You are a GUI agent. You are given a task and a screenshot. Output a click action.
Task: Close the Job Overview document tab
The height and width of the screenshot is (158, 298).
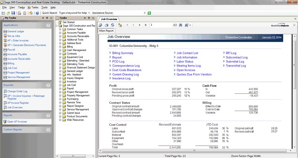tap(295, 19)
